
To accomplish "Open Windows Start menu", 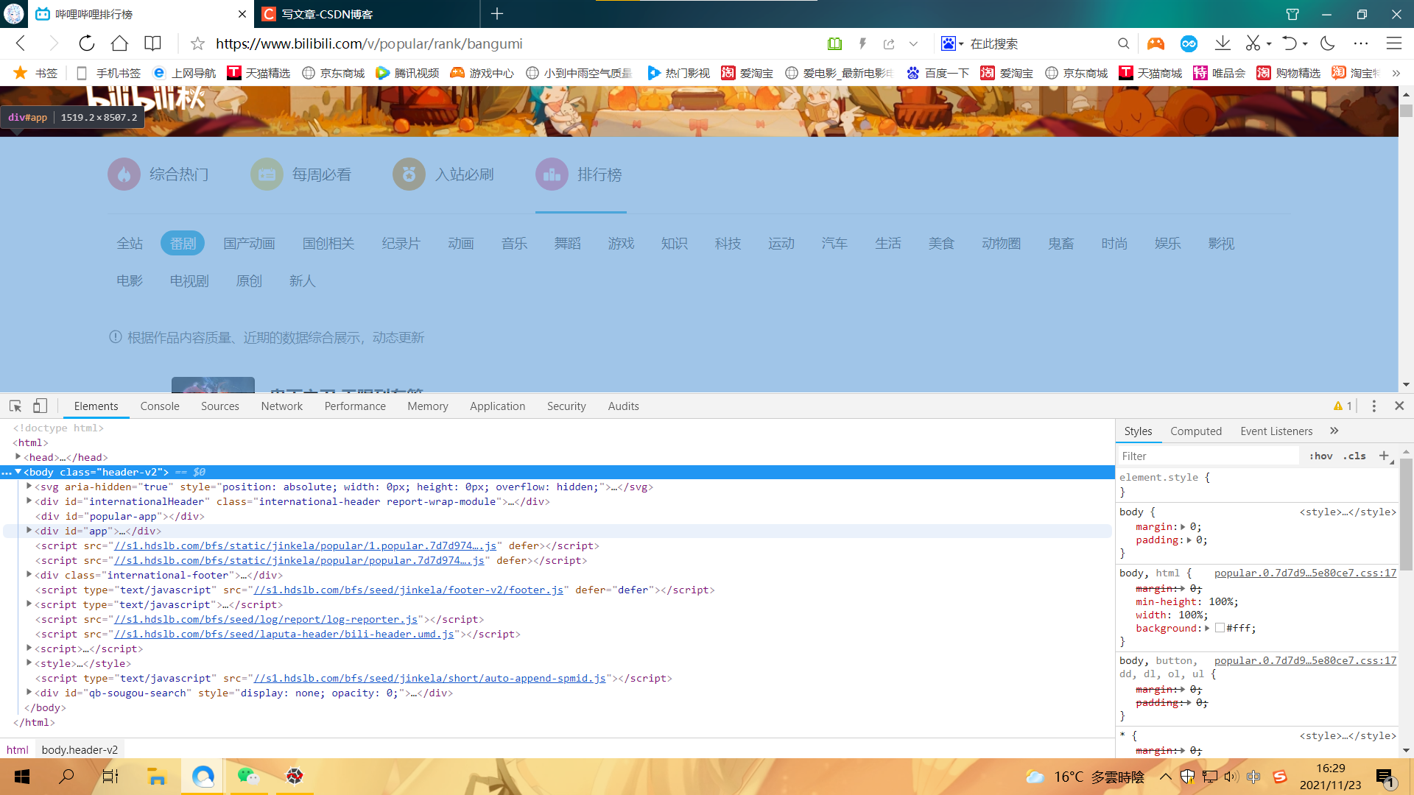I will pos(22,777).
